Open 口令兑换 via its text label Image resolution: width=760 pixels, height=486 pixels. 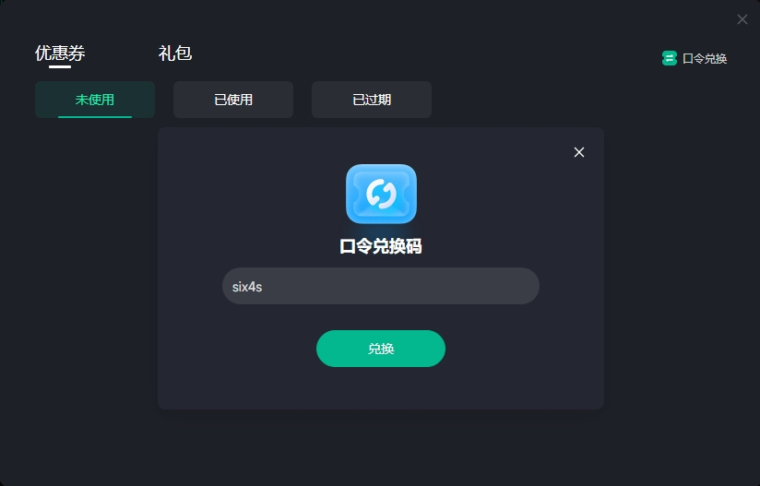[x=705, y=59]
